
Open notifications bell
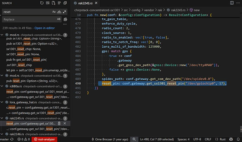238,139
